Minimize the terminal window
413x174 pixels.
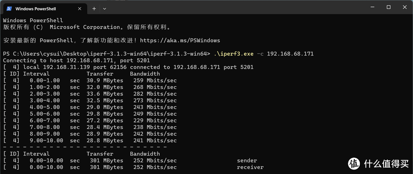pos(371,7)
